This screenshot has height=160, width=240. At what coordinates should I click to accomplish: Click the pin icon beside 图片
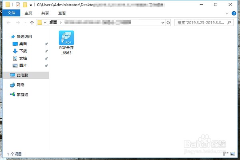pos(46,66)
